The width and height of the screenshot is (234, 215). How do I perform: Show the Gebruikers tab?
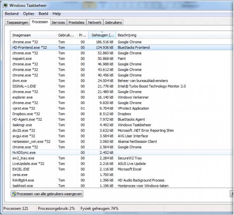(x=113, y=22)
